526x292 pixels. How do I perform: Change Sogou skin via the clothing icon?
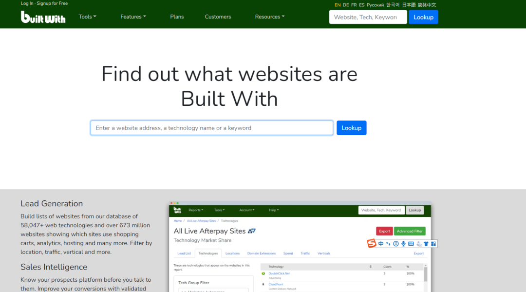426,243
